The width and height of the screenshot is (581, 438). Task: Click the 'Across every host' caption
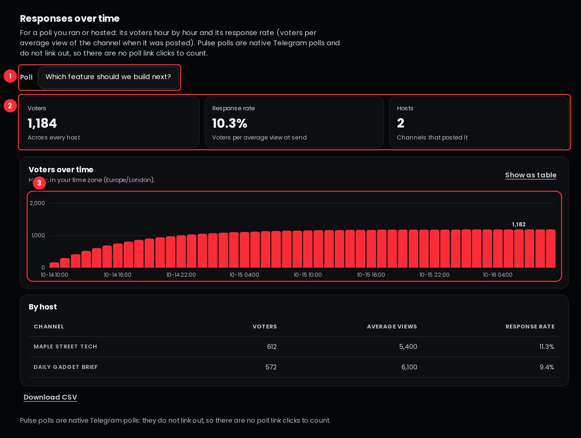point(54,138)
